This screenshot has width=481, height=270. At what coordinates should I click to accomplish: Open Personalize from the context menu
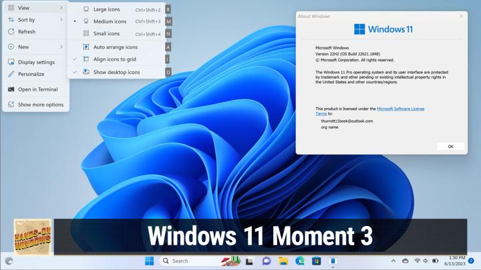[35, 74]
